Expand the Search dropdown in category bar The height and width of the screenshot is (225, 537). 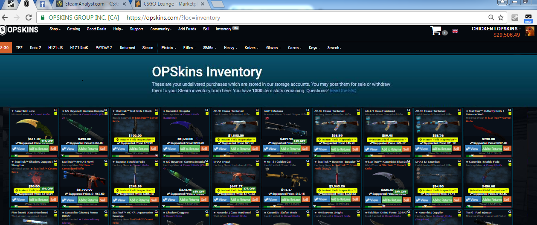tap(334, 48)
